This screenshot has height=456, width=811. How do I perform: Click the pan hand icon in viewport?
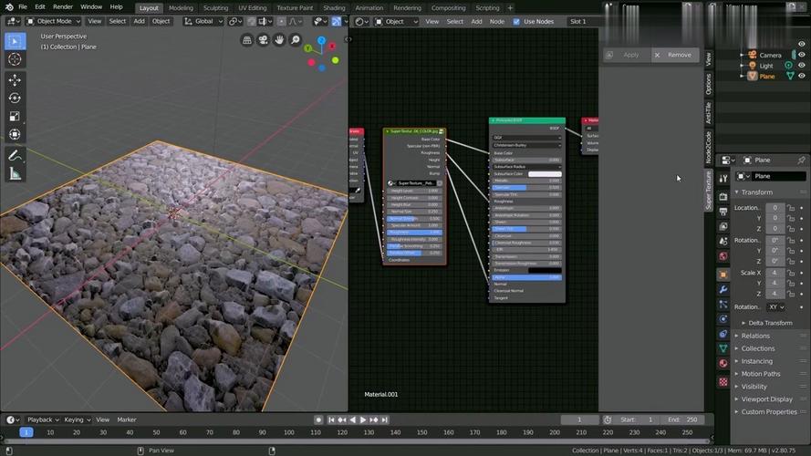279,40
